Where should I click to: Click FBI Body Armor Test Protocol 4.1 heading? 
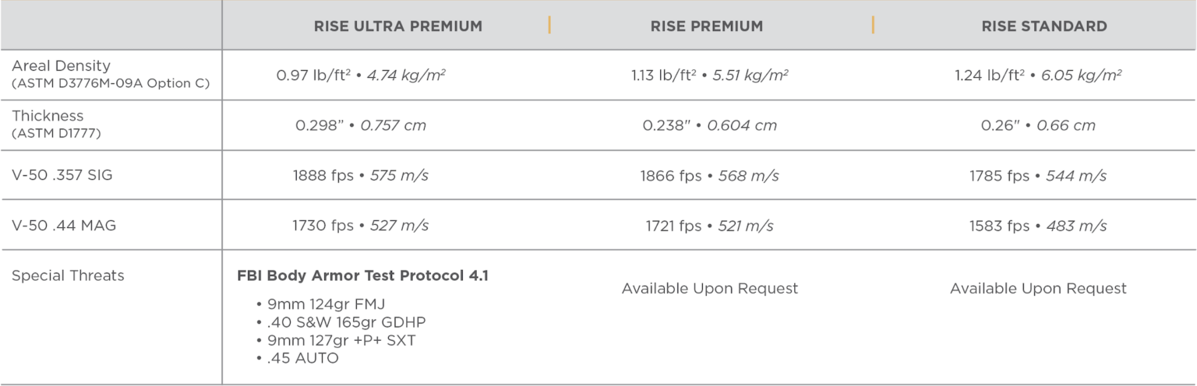(x=362, y=275)
